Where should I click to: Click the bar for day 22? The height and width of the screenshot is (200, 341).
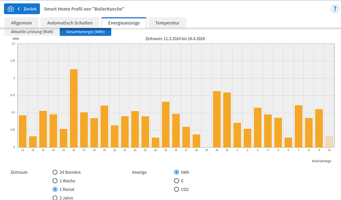coord(135,130)
